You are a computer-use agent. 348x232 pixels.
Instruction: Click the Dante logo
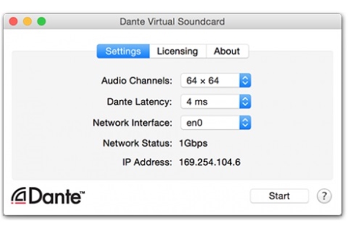pos(48,196)
